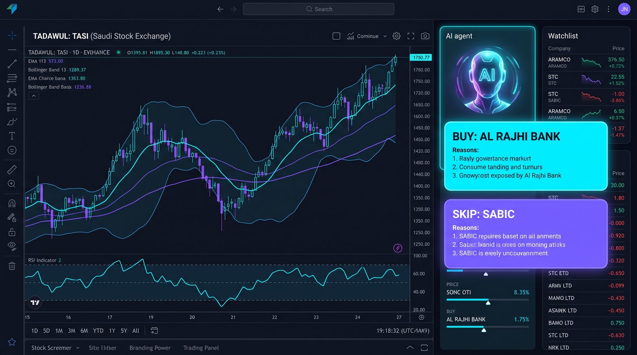Open the go-to-date calendar icon
The image size is (637, 355).
pyautogui.click(x=154, y=331)
